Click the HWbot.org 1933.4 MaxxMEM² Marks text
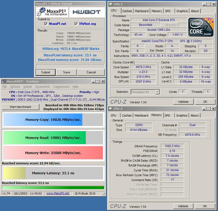Viewport: 218px width, 211px height. tap(71, 49)
